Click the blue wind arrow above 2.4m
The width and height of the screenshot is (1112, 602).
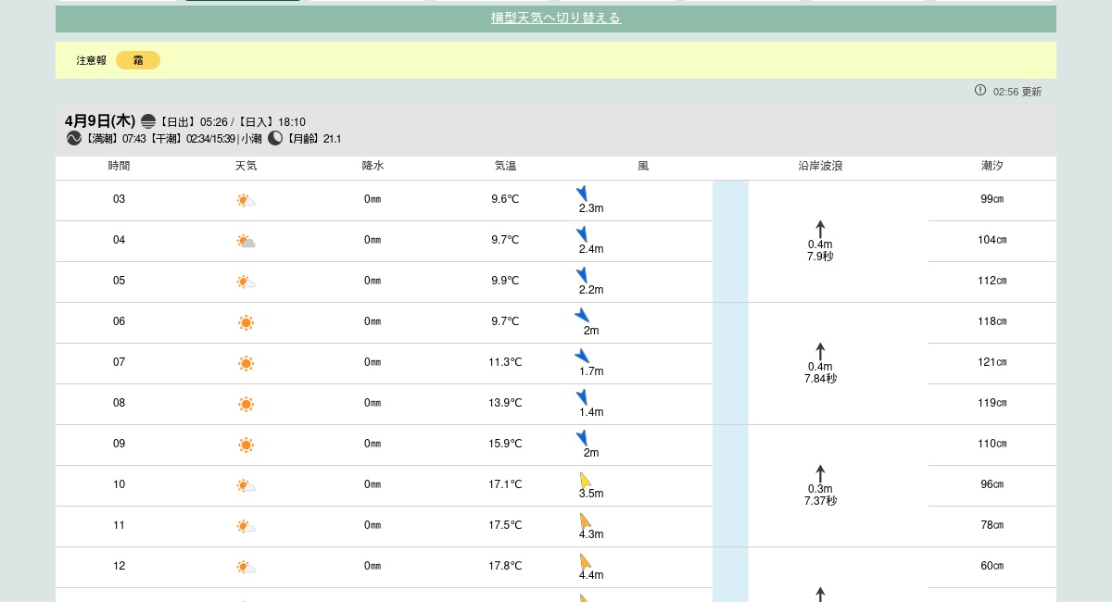tap(582, 234)
